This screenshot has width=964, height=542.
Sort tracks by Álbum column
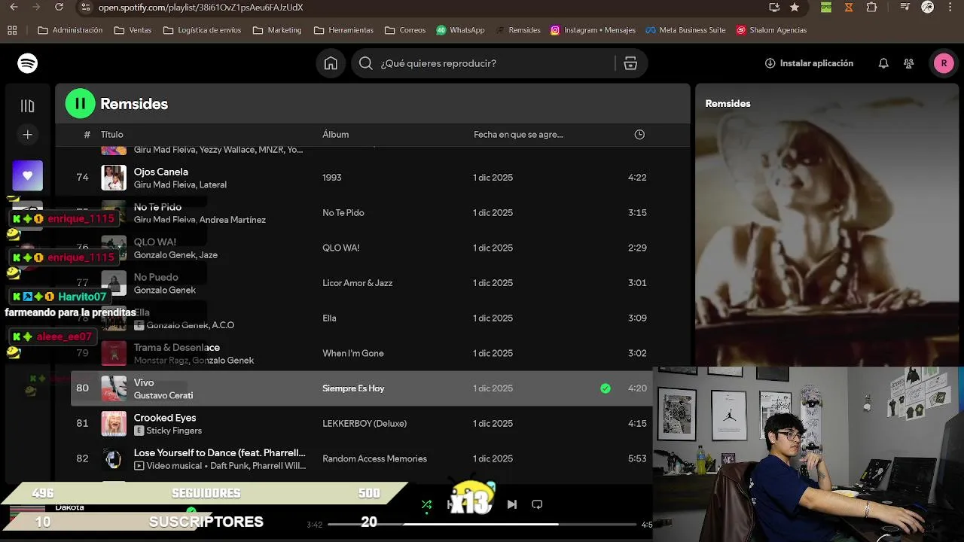pos(335,135)
